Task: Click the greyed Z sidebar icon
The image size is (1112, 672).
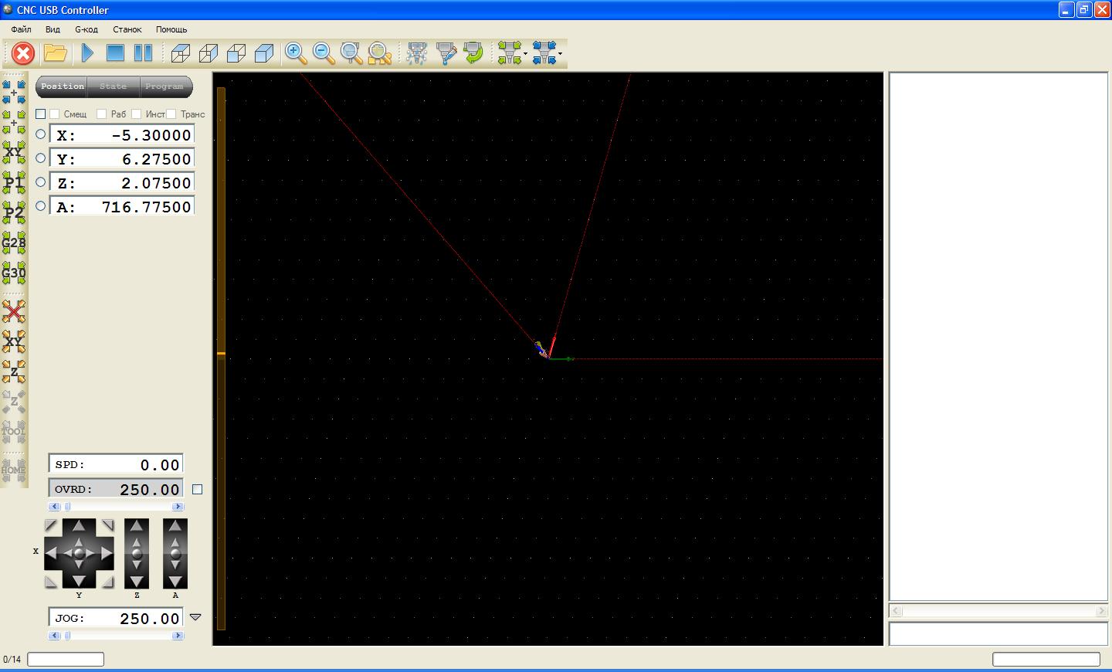Action: (x=14, y=402)
